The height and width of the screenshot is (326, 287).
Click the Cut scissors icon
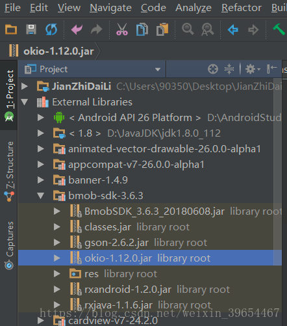point(122,29)
